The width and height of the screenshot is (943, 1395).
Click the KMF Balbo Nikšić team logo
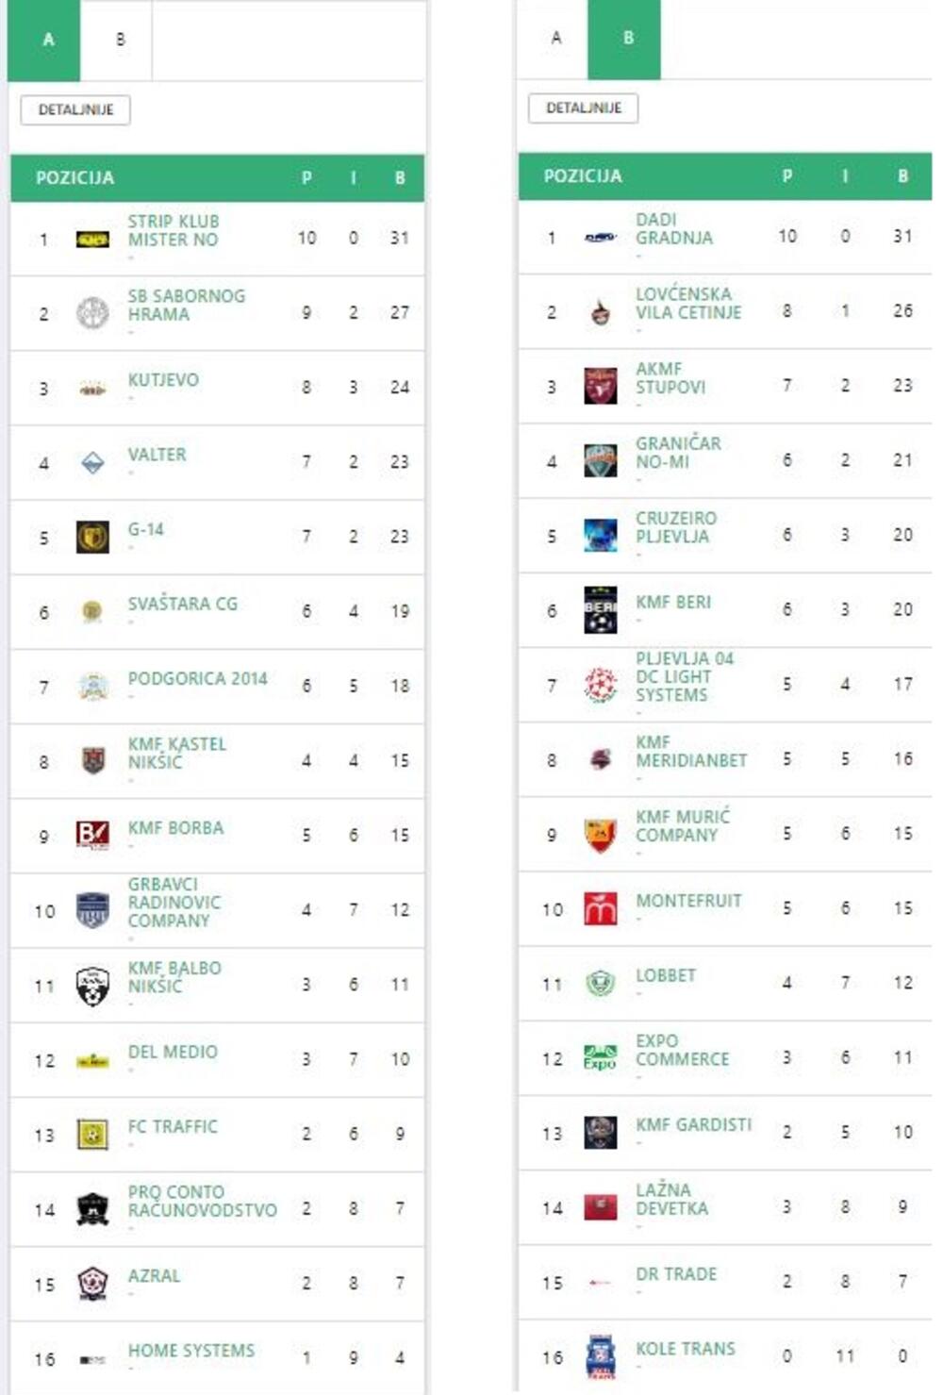92,986
